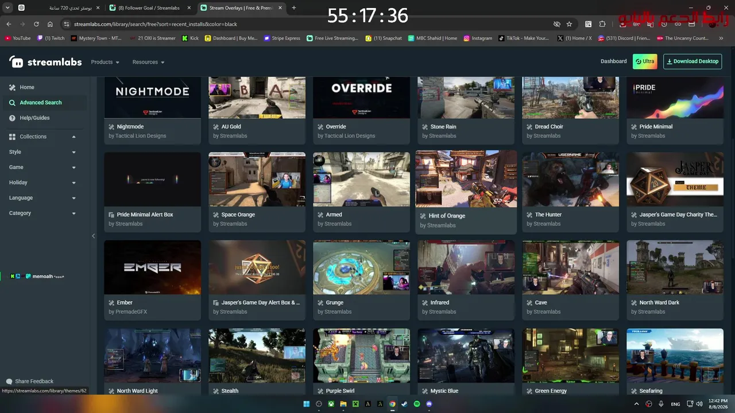The width and height of the screenshot is (735, 413).
Task: Open the Instagram bookmark
Action: pyautogui.click(x=478, y=38)
